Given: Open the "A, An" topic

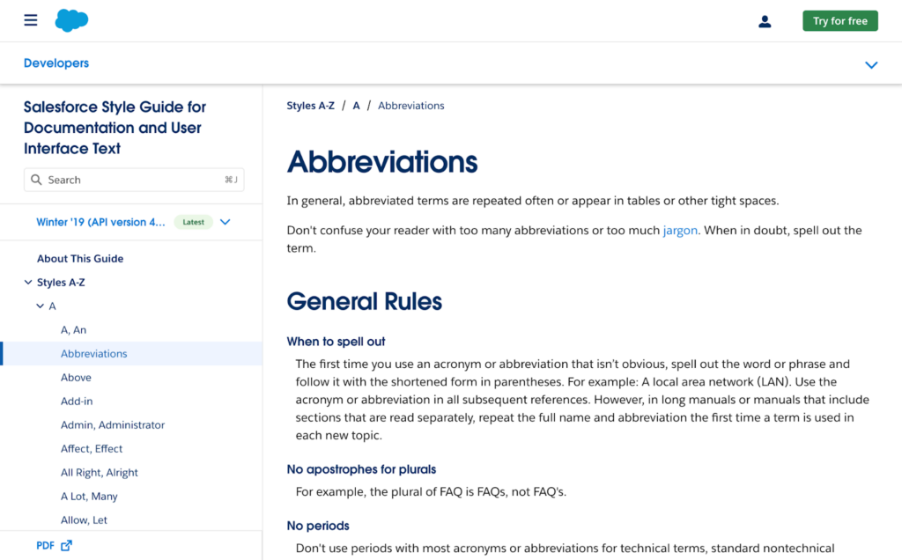Looking at the screenshot, I should (x=73, y=329).
